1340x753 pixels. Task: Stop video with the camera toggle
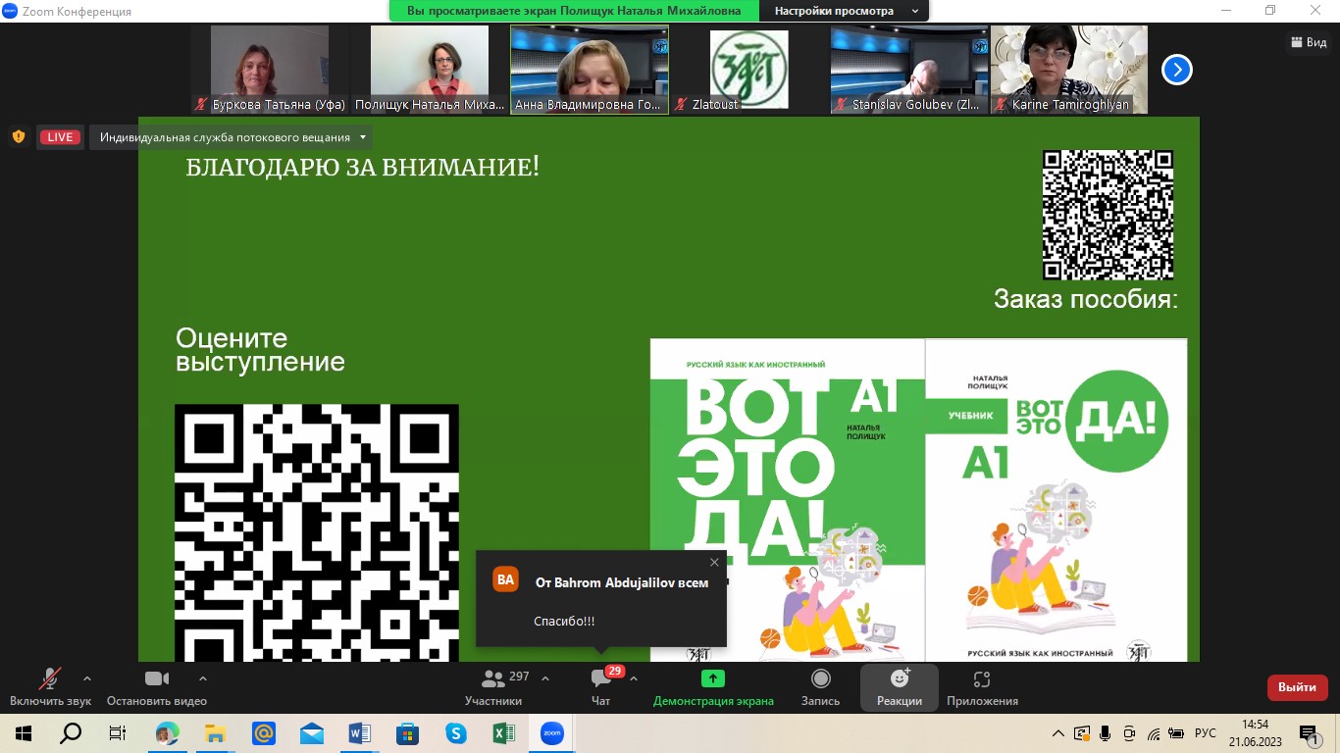click(157, 678)
